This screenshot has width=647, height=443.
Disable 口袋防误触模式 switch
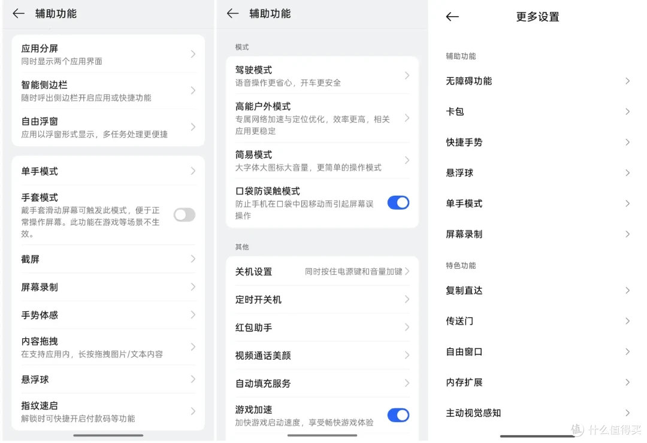[398, 202]
